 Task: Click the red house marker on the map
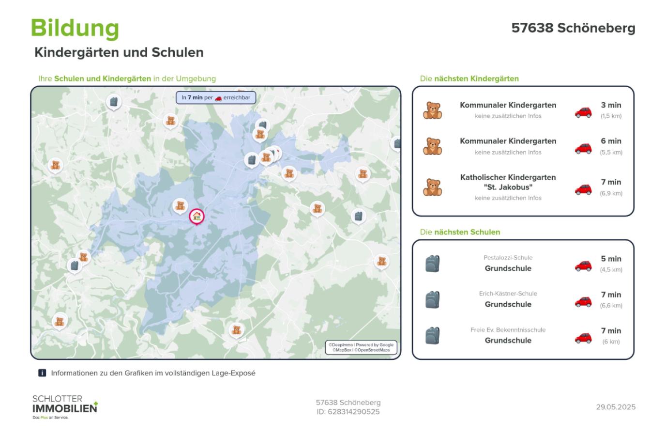(x=197, y=216)
